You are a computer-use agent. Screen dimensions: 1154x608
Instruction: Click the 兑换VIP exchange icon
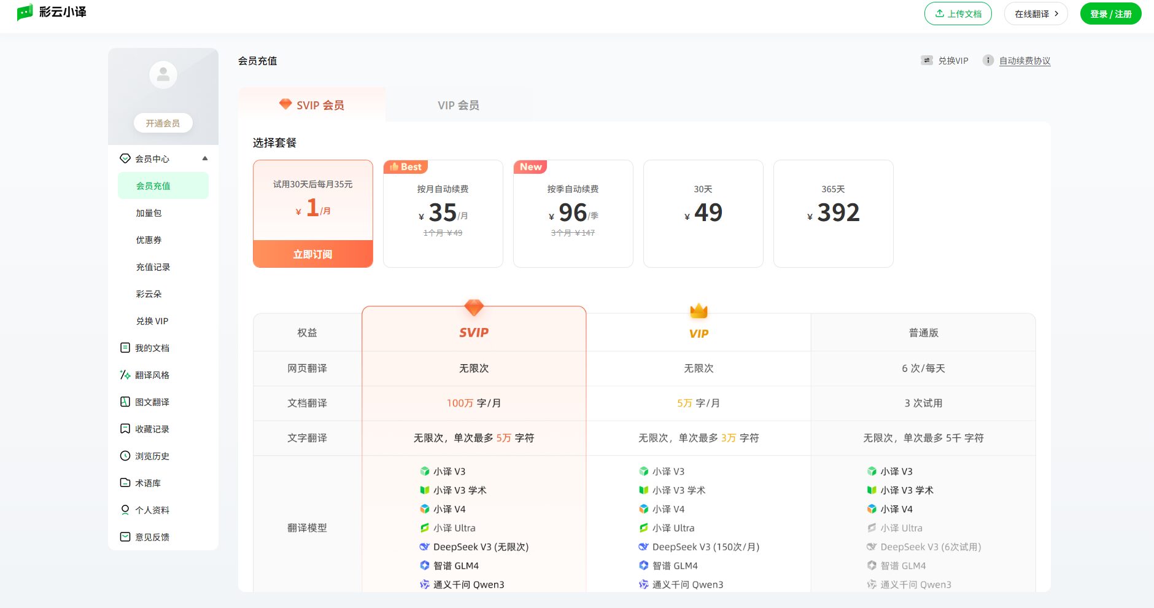pyautogui.click(x=926, y=60)
